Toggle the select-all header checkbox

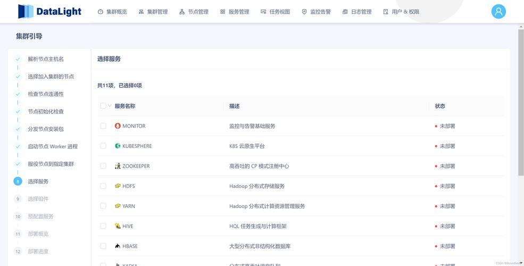click(103, 105)
